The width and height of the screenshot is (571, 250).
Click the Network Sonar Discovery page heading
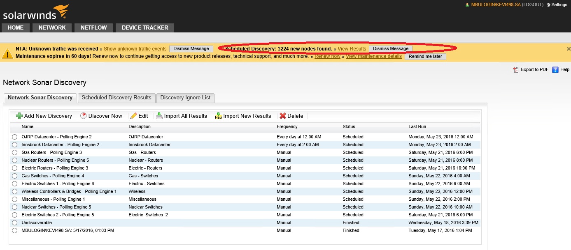pos(44,83)
